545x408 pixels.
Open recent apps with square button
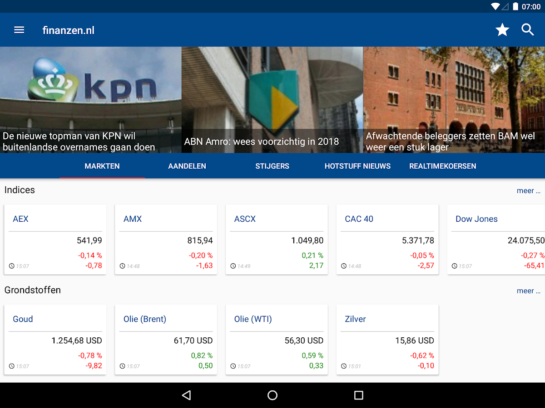coord(359,395)
